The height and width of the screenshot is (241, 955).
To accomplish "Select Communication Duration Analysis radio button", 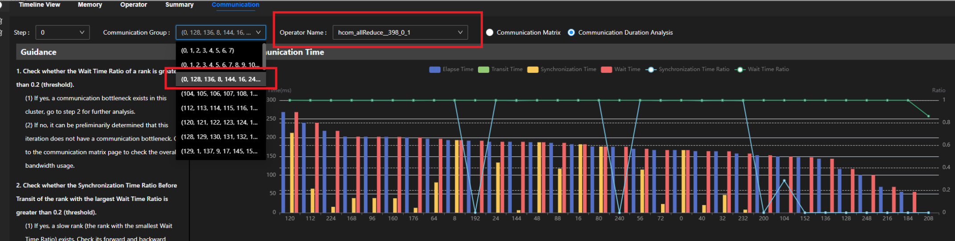I will (571, 32).
